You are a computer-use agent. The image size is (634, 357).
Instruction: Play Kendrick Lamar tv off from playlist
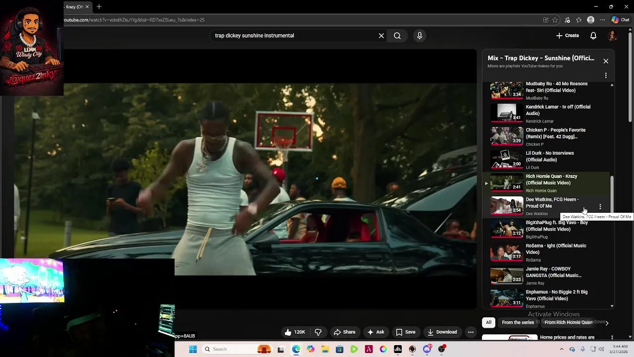[x=547, y=113]
